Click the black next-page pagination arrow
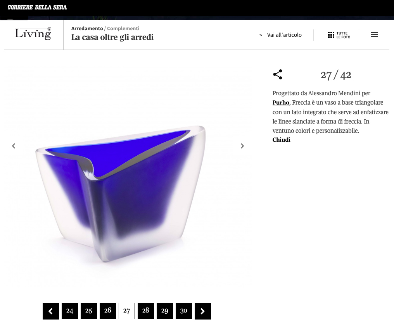Screen dimensions: 394x323 point(203,311)
